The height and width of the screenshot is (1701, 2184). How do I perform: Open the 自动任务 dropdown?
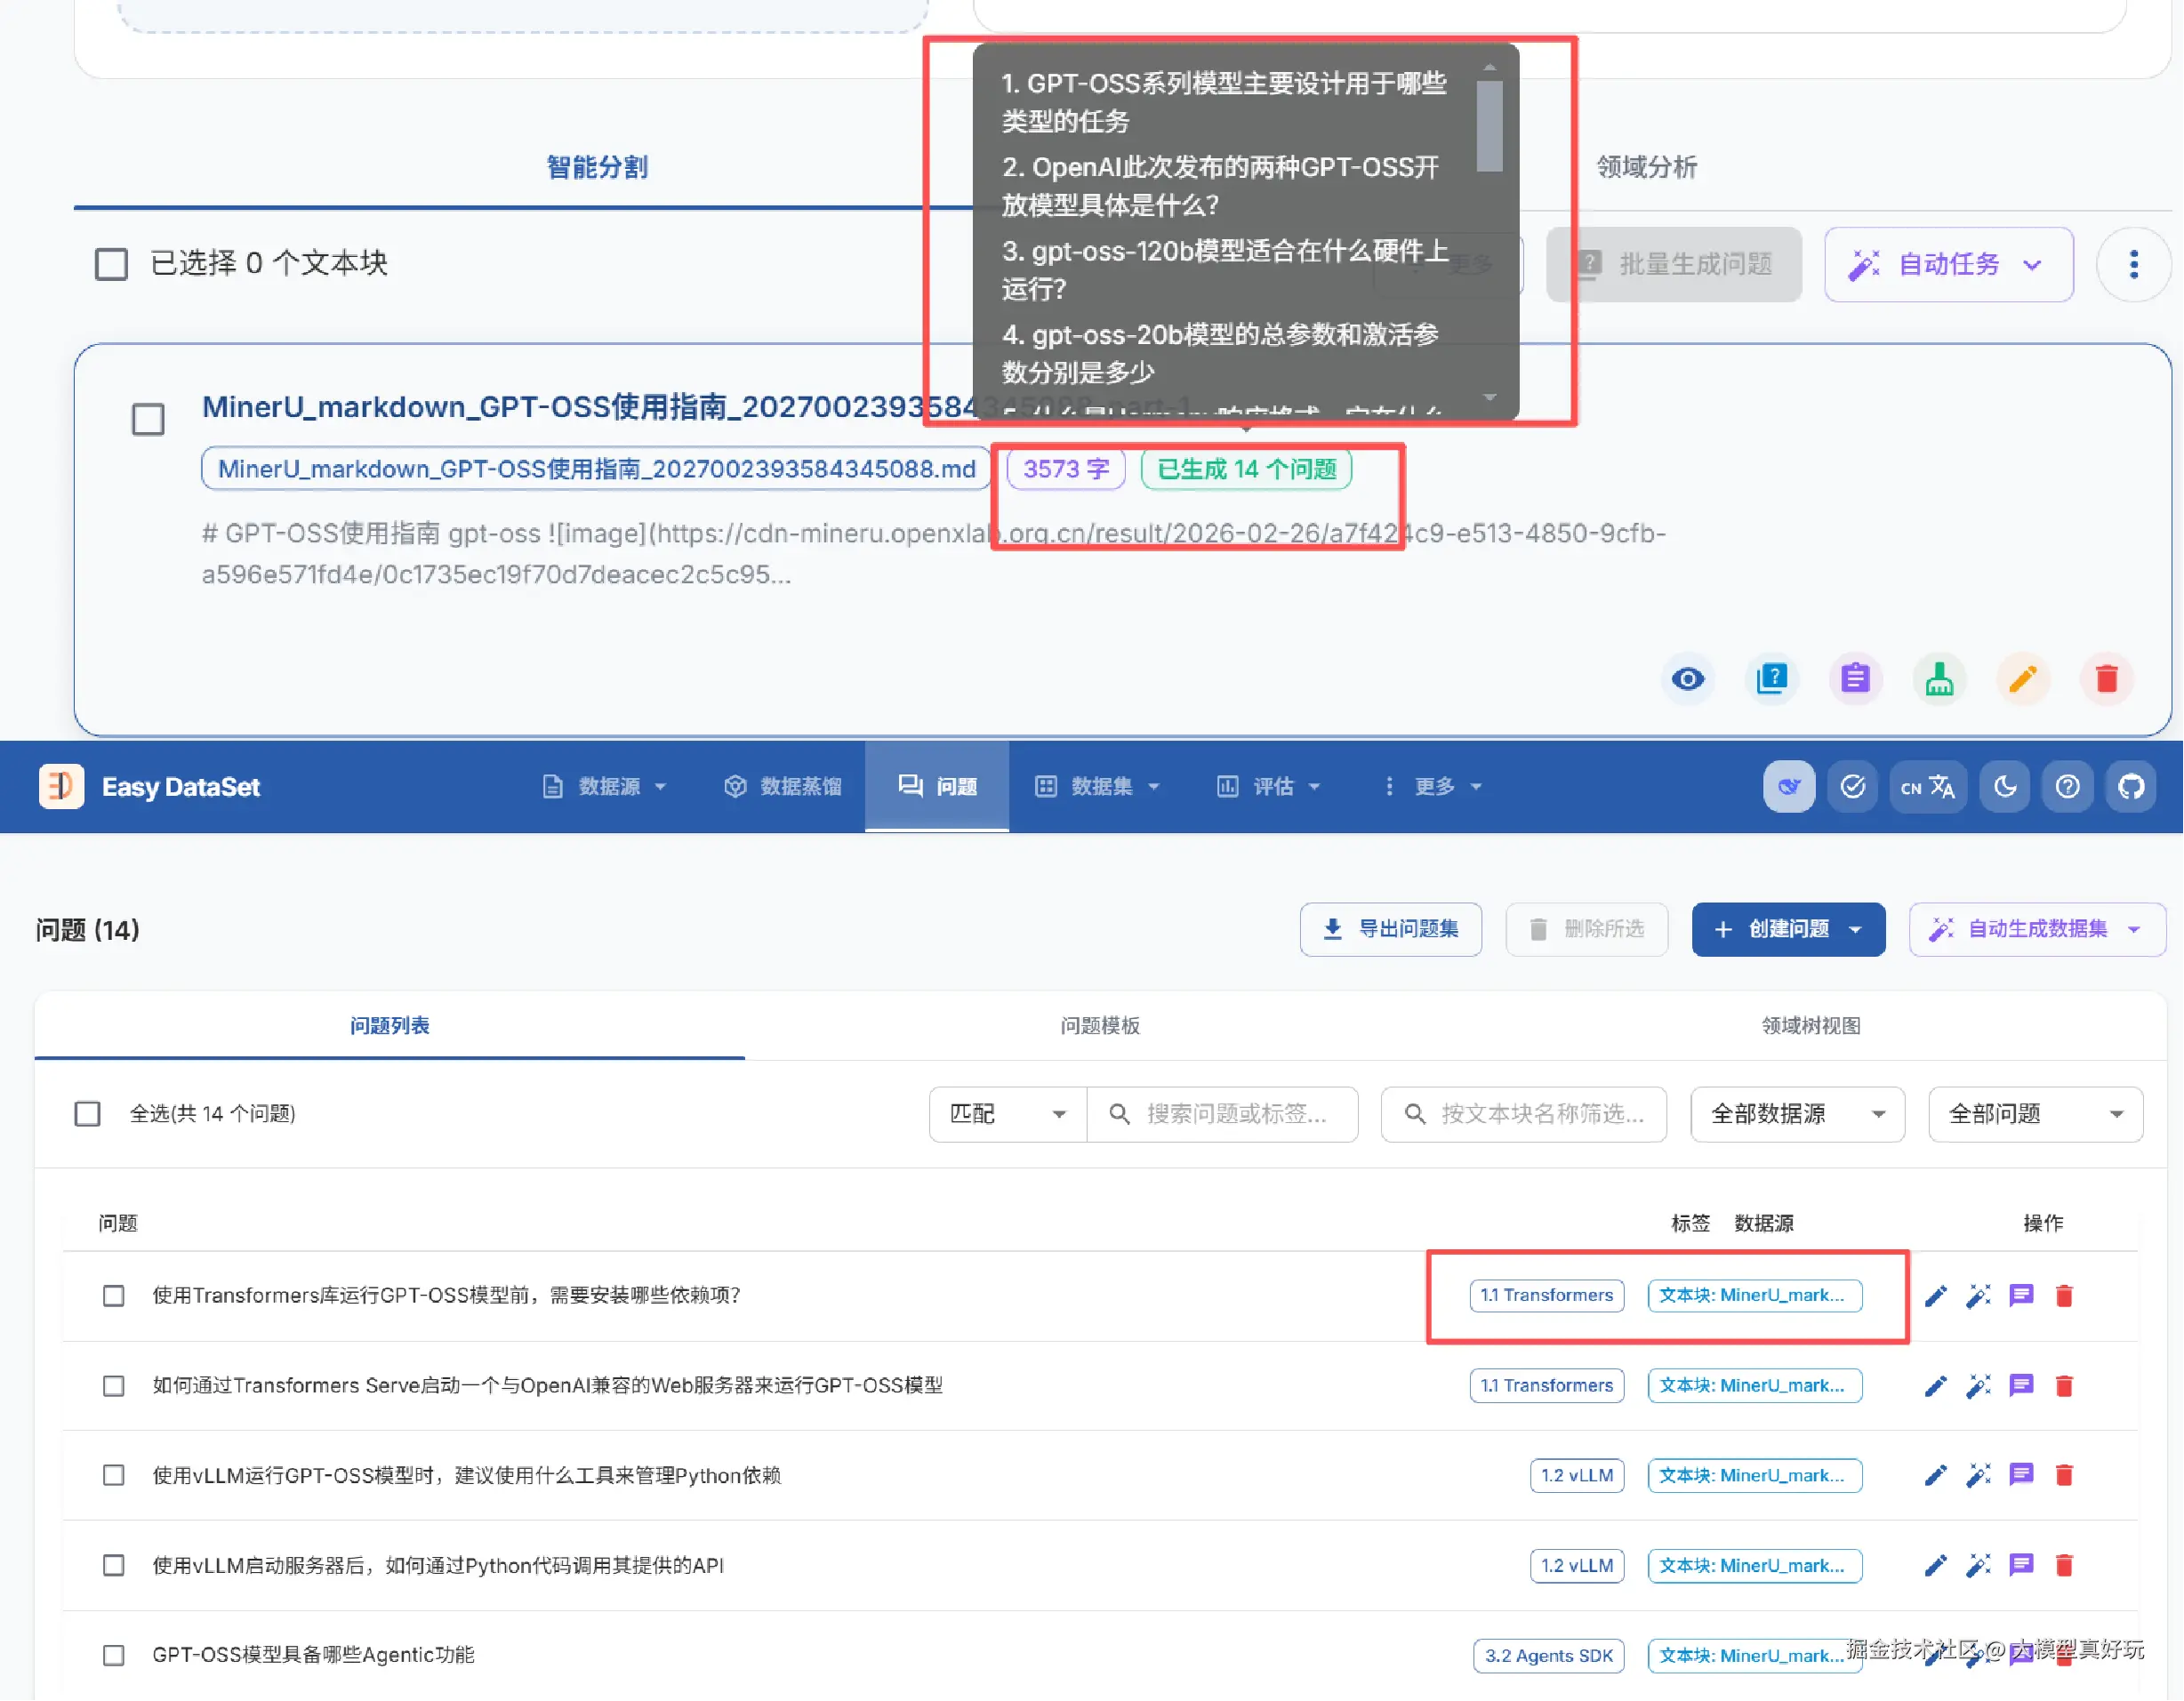click(x=1948, y=264)
